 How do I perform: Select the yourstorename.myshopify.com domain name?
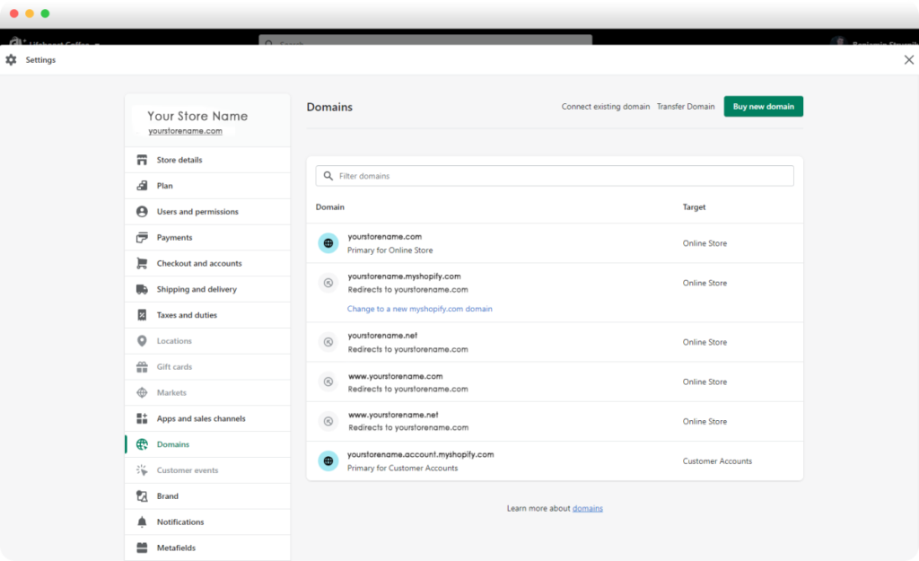click(x=405, y=276)
